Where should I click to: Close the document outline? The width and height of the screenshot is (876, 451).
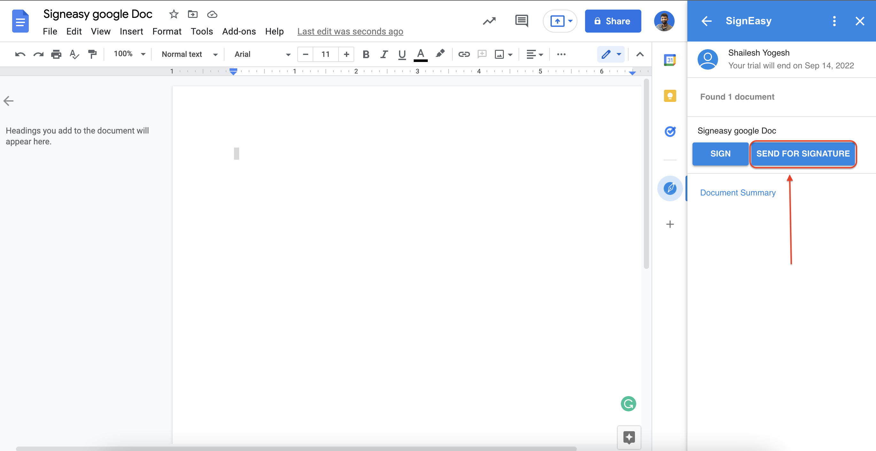(9, 101)
